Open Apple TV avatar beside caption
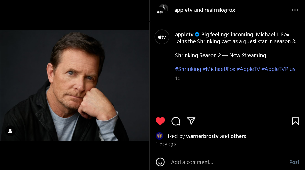This screenshot has height=170, width=305. click(x=162, y=37)
